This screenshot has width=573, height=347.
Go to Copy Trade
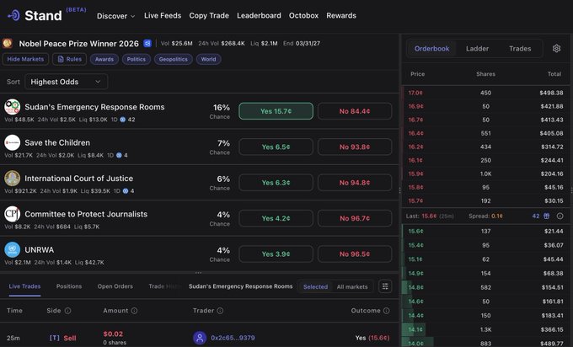click(209, 15)
